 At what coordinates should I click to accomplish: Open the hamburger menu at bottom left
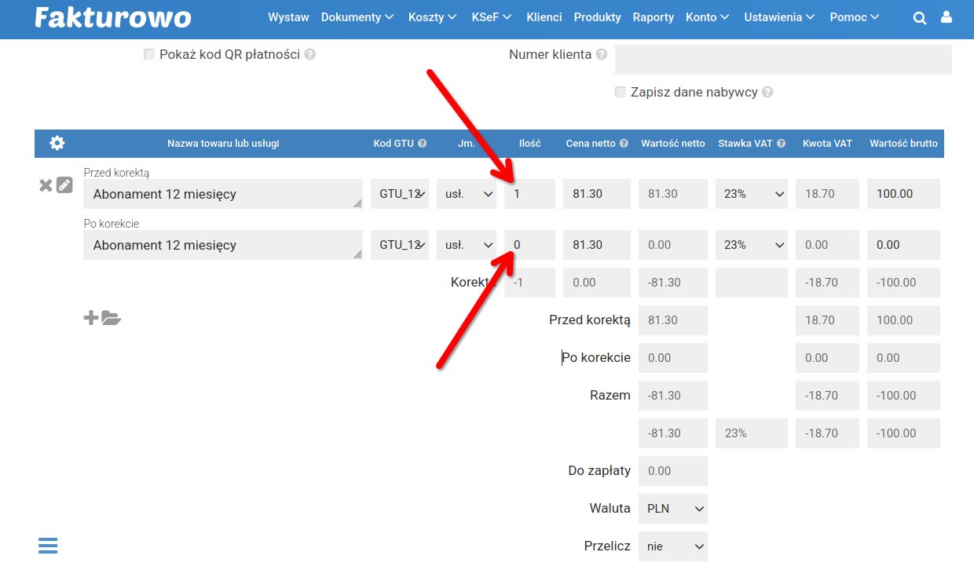click(x=48, y=546)
